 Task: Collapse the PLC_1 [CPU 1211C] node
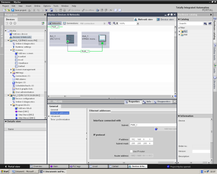point(9,95)
